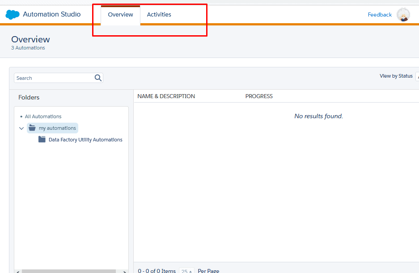Select the my automations folder
Screen dimensions: 419x273
(57, 128)
